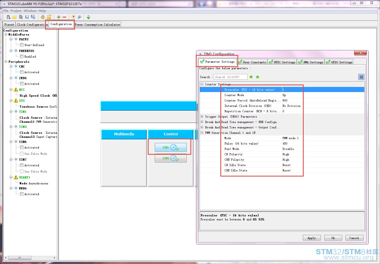Collapse the TIM1 tree node
The height and width of the screenshot is (264, 380).
pos(11,112)
